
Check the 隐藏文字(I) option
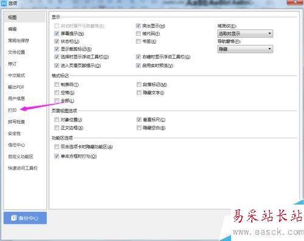click(x=139, y=93)
